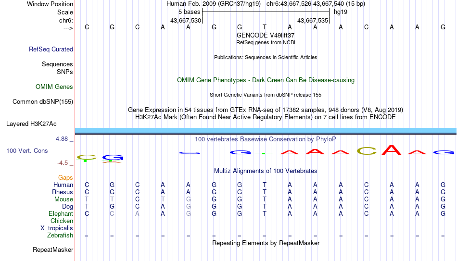Select the Chicken alignment row label
457x261 pixels.
62,221
